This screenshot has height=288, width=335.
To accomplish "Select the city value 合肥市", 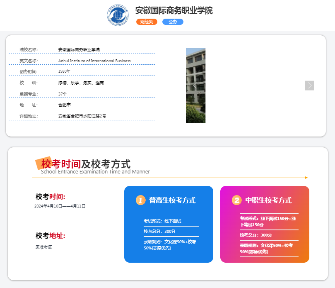I will pos(65,105).
